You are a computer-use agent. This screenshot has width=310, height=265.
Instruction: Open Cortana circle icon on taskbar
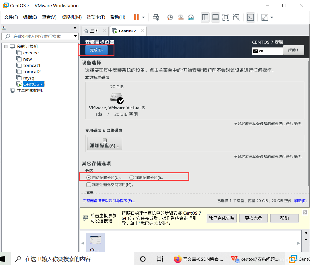(143, 259)
